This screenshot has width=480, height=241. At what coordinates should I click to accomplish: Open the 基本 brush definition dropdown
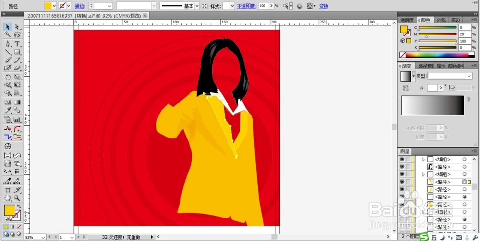(197, 6)
